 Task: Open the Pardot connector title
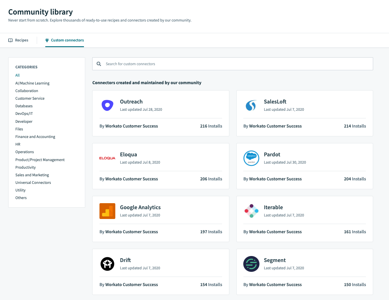point(272,154)
